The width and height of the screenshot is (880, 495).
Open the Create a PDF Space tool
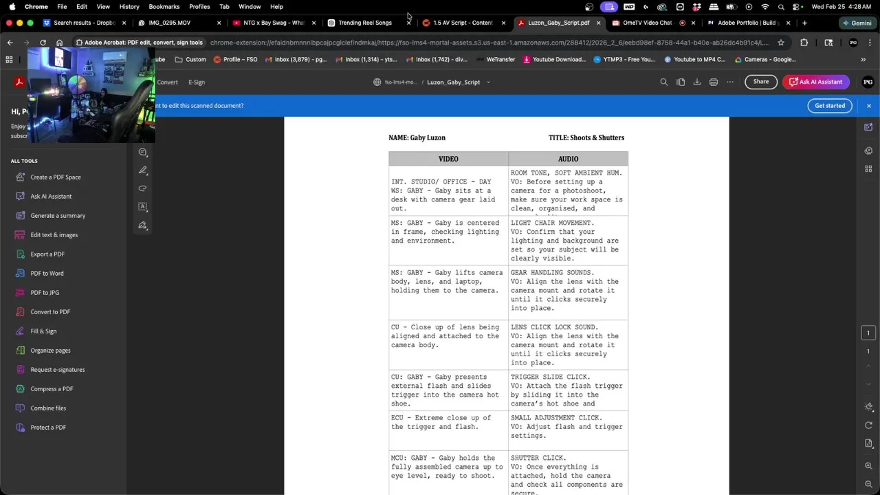point(56,177)
